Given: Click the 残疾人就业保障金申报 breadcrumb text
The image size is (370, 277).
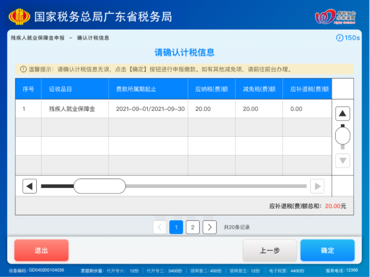Looking at the screenshot, I should click(x=37, y=38).
